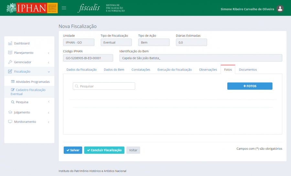Screen dimensions: 291x176
Task: Open Atividades Programadas in sidebar
Action: (33, 82)
